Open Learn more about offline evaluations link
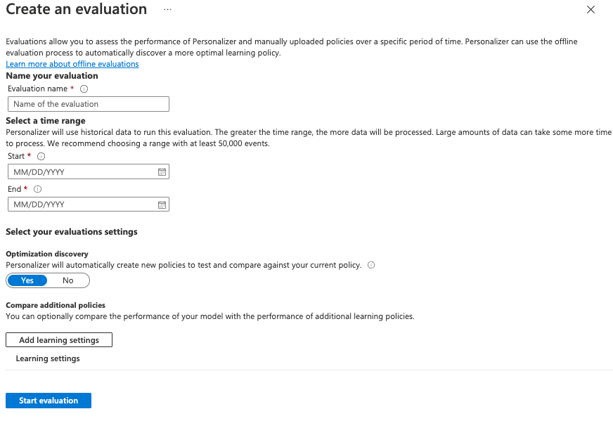613x435 pixels. 72,64
